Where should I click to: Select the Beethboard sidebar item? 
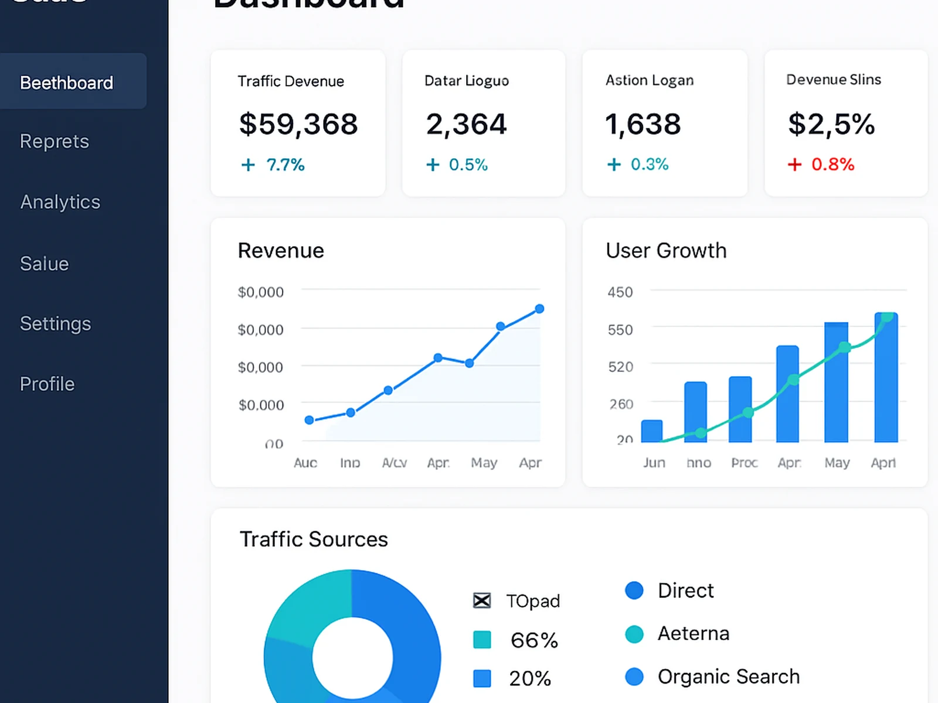(x=66, y=83)
